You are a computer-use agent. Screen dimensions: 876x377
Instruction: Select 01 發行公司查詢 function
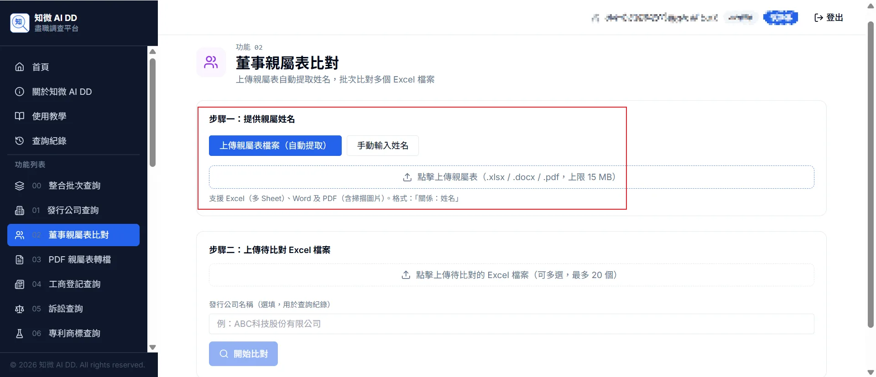(73, 210)
